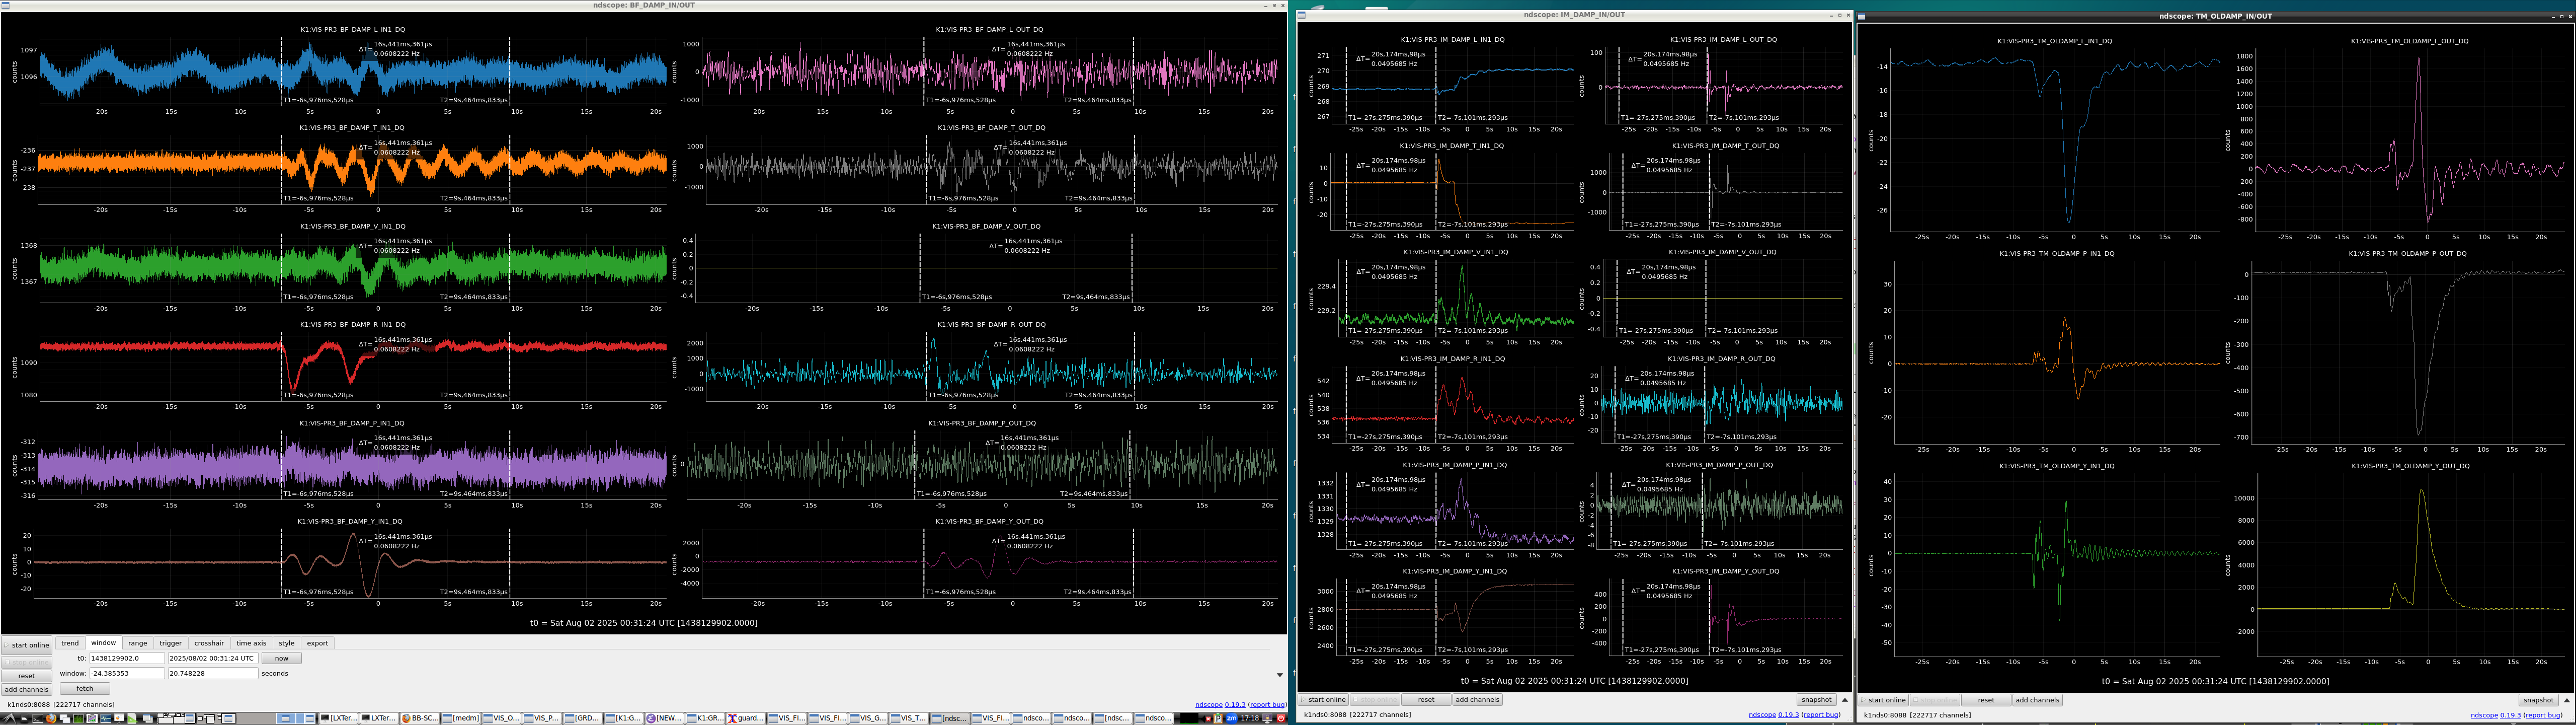Image resolution: width=2576 pixels, height=725 pixels.
Task: Click the Zoom tray icon
Action: (1232, 718)
